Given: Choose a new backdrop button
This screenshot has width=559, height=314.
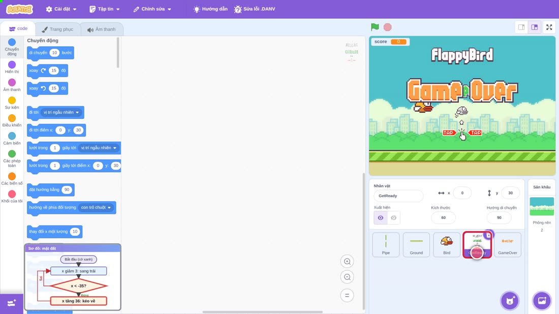Looking at the screenshot, I should coord(542,300).
